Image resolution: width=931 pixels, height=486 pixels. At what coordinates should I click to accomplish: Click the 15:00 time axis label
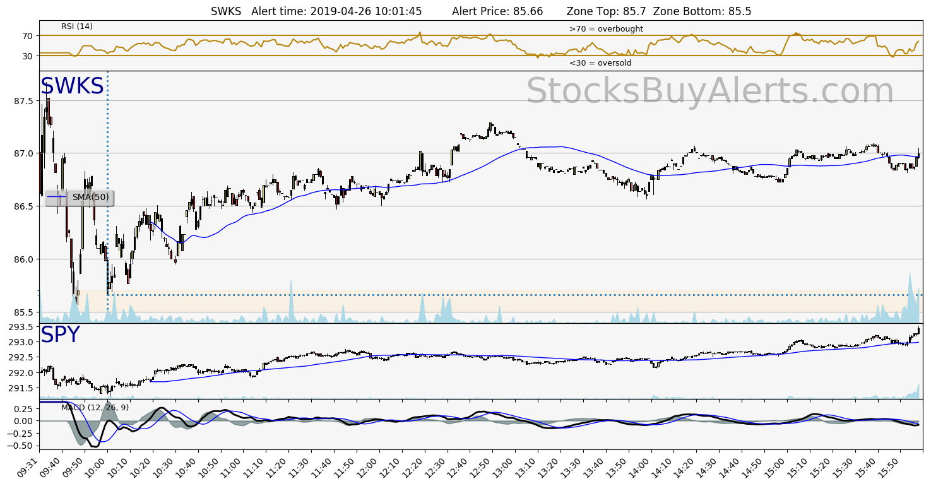(776, 468)
